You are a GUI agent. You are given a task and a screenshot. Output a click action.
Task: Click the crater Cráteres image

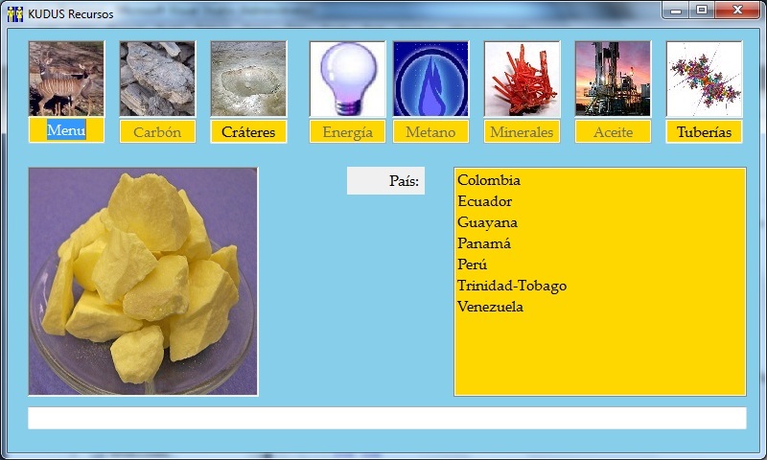pyautogui.click(x=248, y=79)
